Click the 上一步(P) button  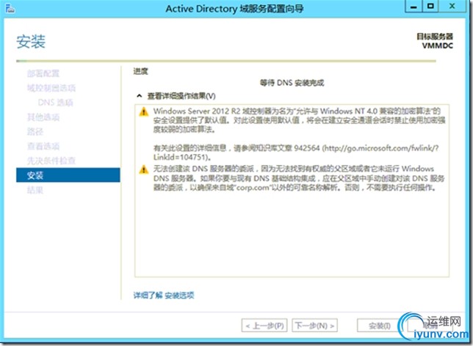(264, 325)
